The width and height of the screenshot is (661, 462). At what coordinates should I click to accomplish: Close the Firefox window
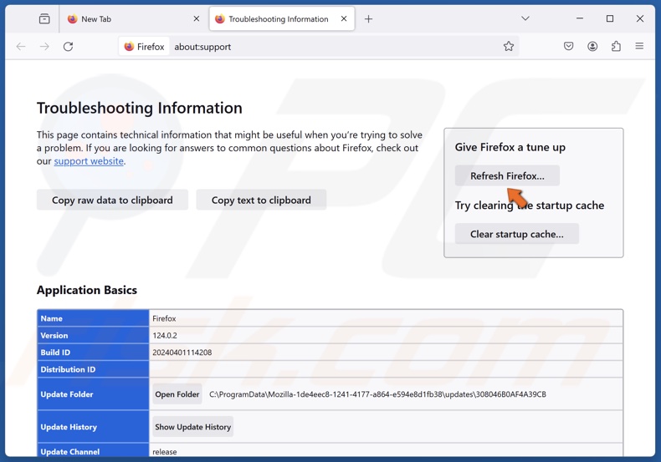click(639, 18)
